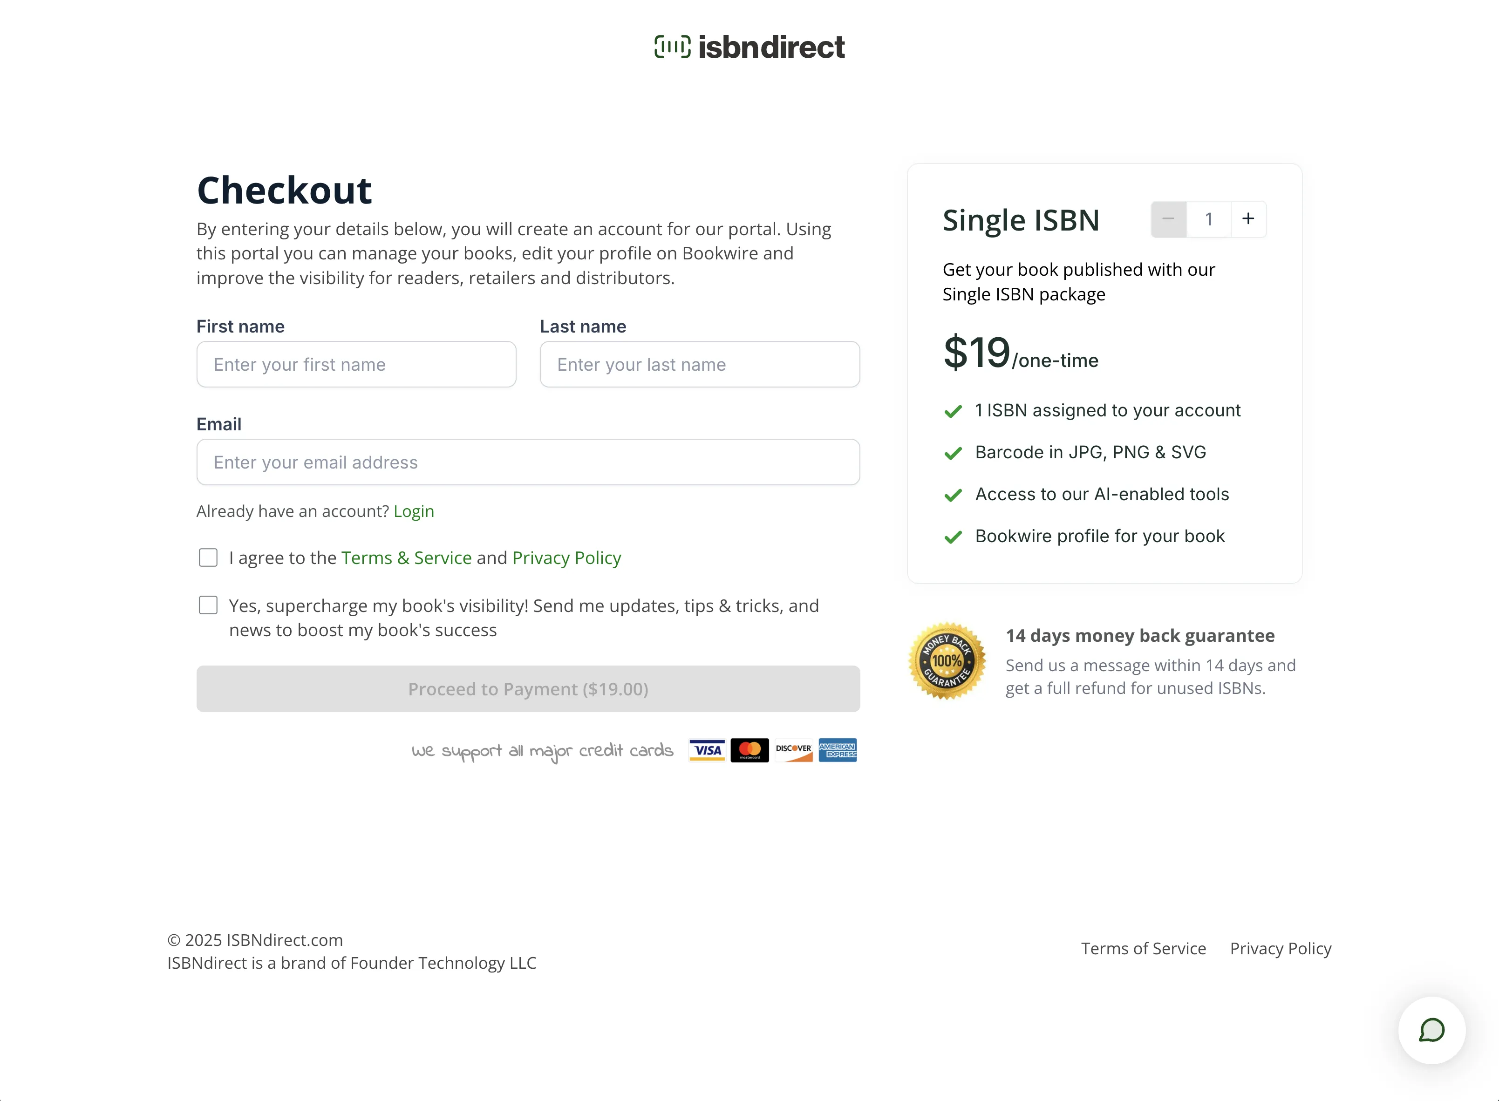Image resolution: width=1499 pixels, height=1101 pixels.
Task: Click the green Privacy Policy link
Action: 566,558
